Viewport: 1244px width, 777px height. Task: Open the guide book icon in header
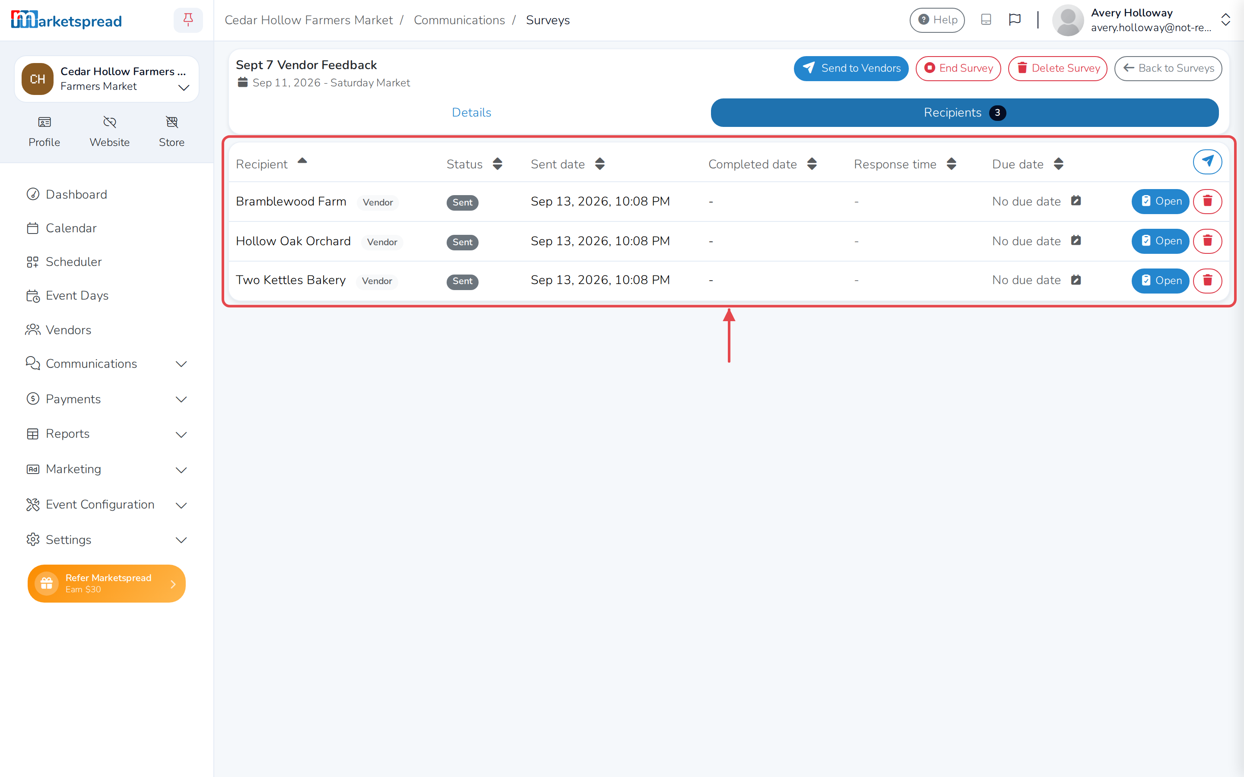point(985,20)
